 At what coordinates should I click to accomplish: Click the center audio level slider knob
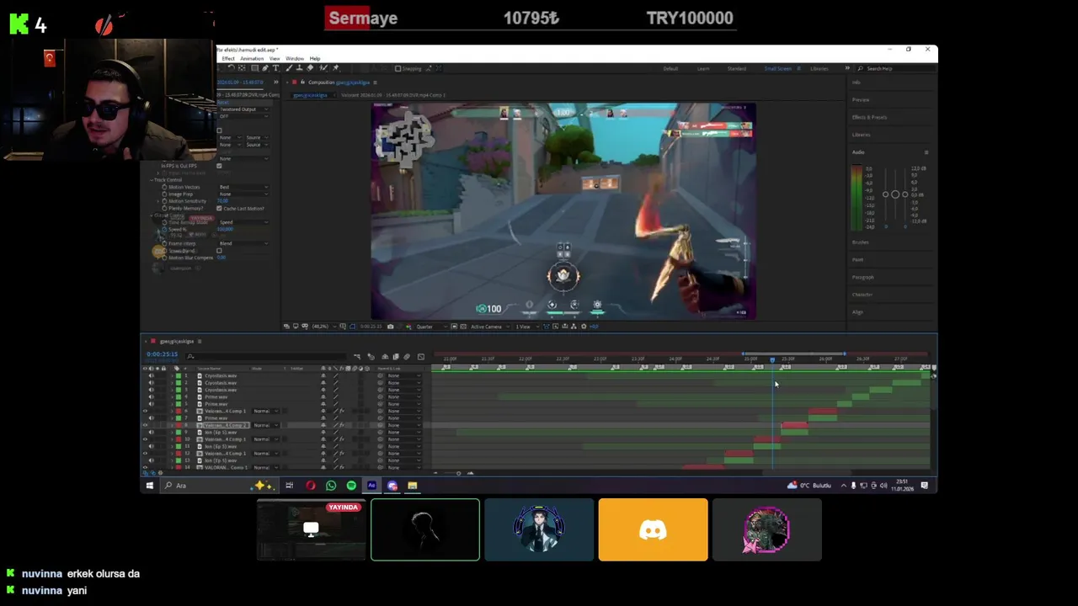pyautogui.click(x=894, y=194)
